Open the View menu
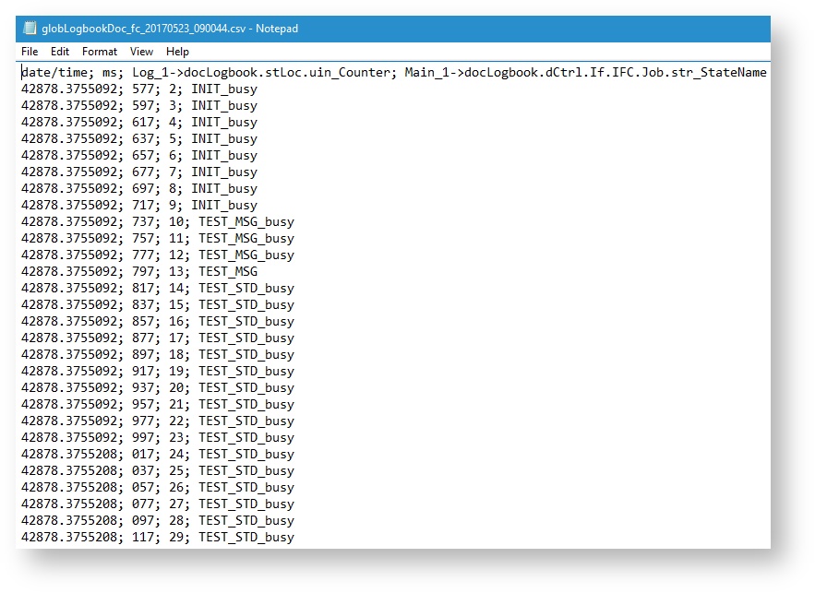 pos(141,52)
